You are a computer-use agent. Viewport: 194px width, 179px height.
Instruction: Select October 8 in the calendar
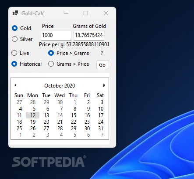click(x=75, y=109)
